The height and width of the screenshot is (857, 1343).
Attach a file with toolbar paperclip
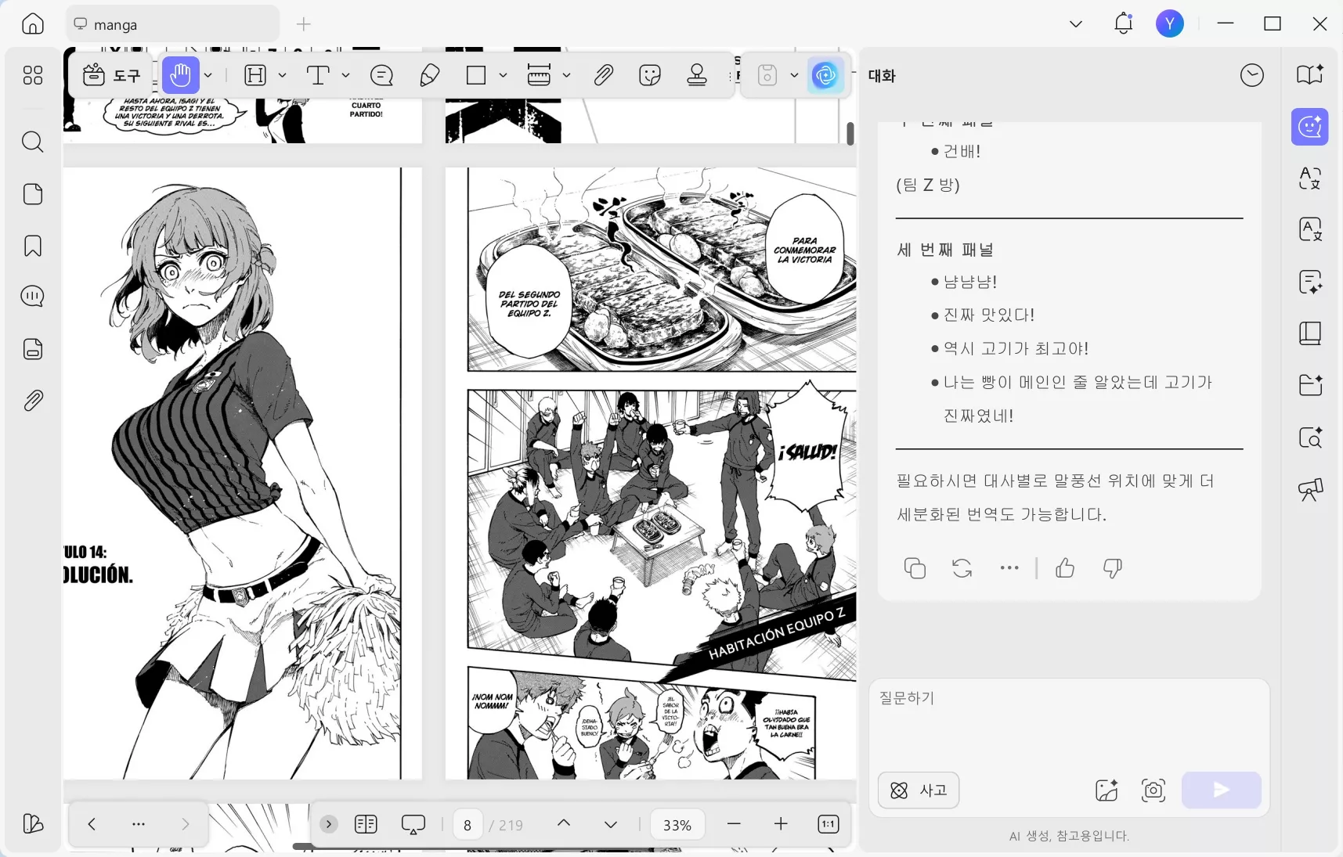603,75
